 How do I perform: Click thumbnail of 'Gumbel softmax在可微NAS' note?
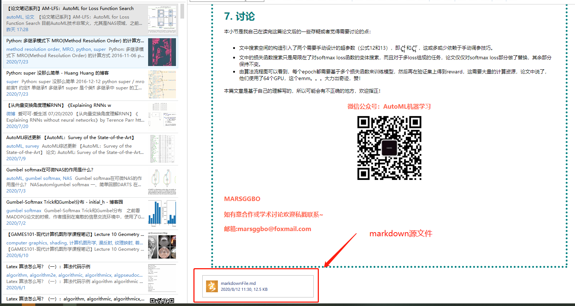[162, 181]
